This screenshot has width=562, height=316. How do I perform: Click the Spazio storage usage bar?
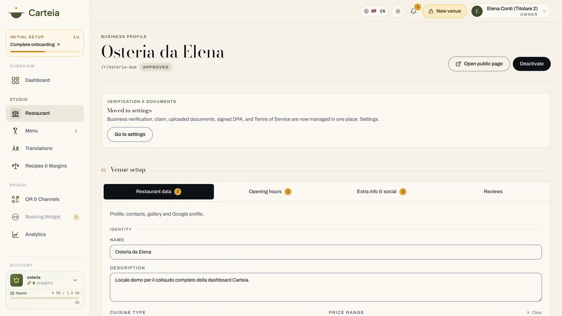coord(45,298)
